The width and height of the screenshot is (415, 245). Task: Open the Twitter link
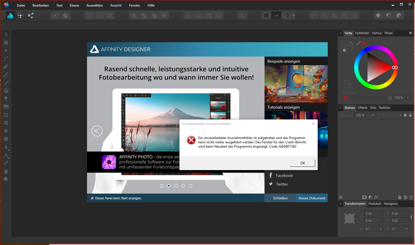[x=282, y=184]
